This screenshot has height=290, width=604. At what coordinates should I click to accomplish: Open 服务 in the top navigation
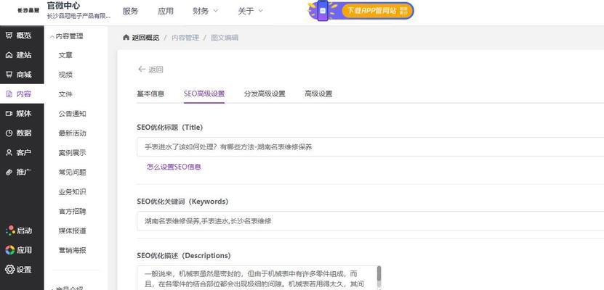pyautogui.click(x=130, y=11)
